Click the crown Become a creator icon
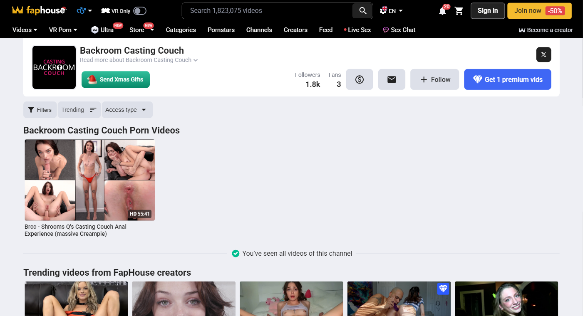This screenshot has height=316, width=583. click(x=522, y=30)
